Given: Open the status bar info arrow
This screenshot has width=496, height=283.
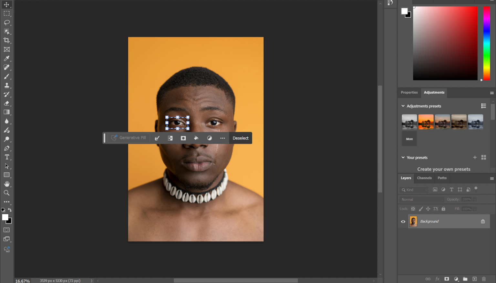Looking at the screenshot, I should coord(91,281).
